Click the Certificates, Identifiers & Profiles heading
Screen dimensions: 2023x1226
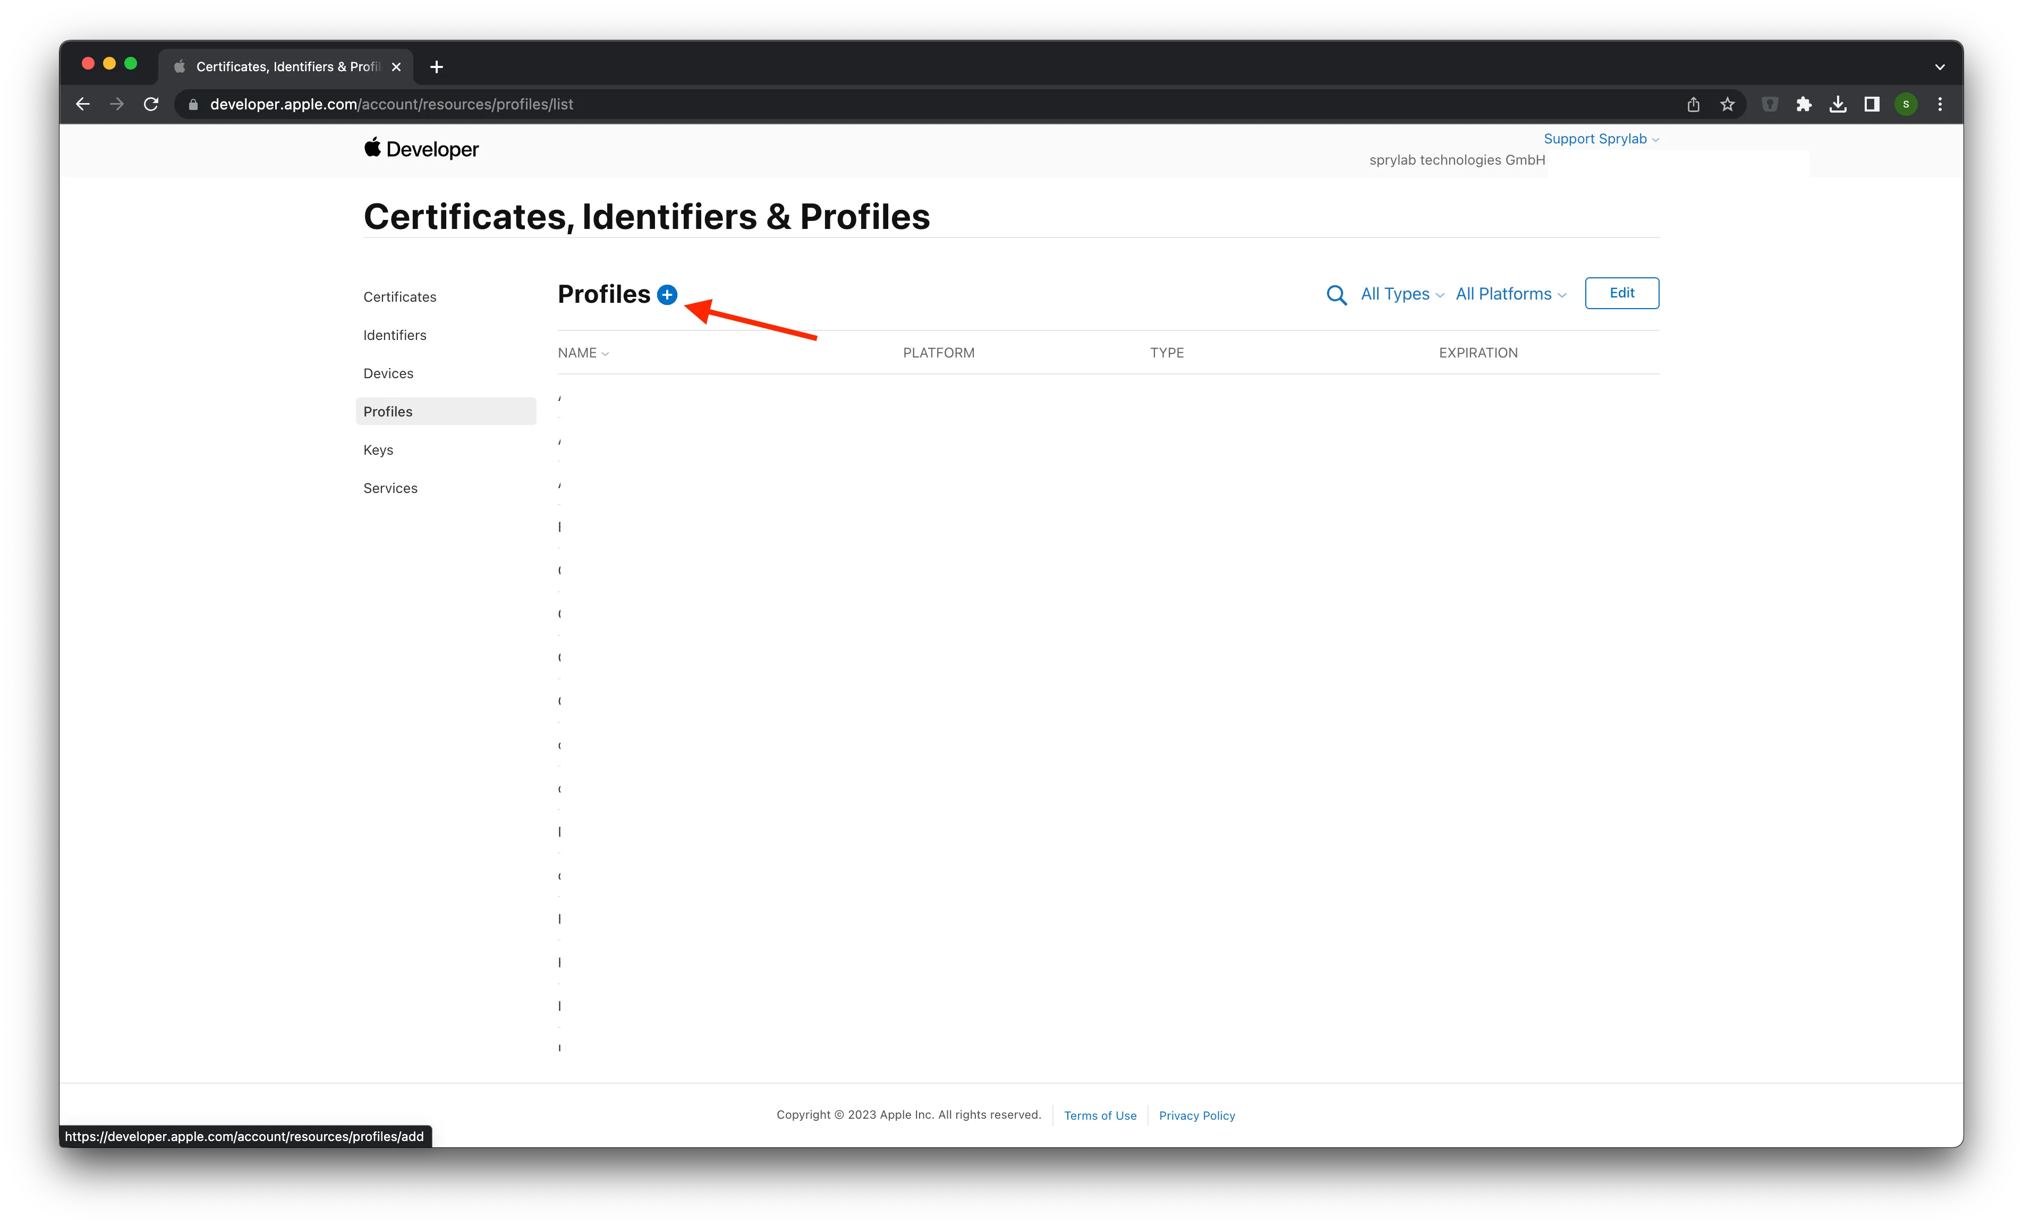coord(647,217)
